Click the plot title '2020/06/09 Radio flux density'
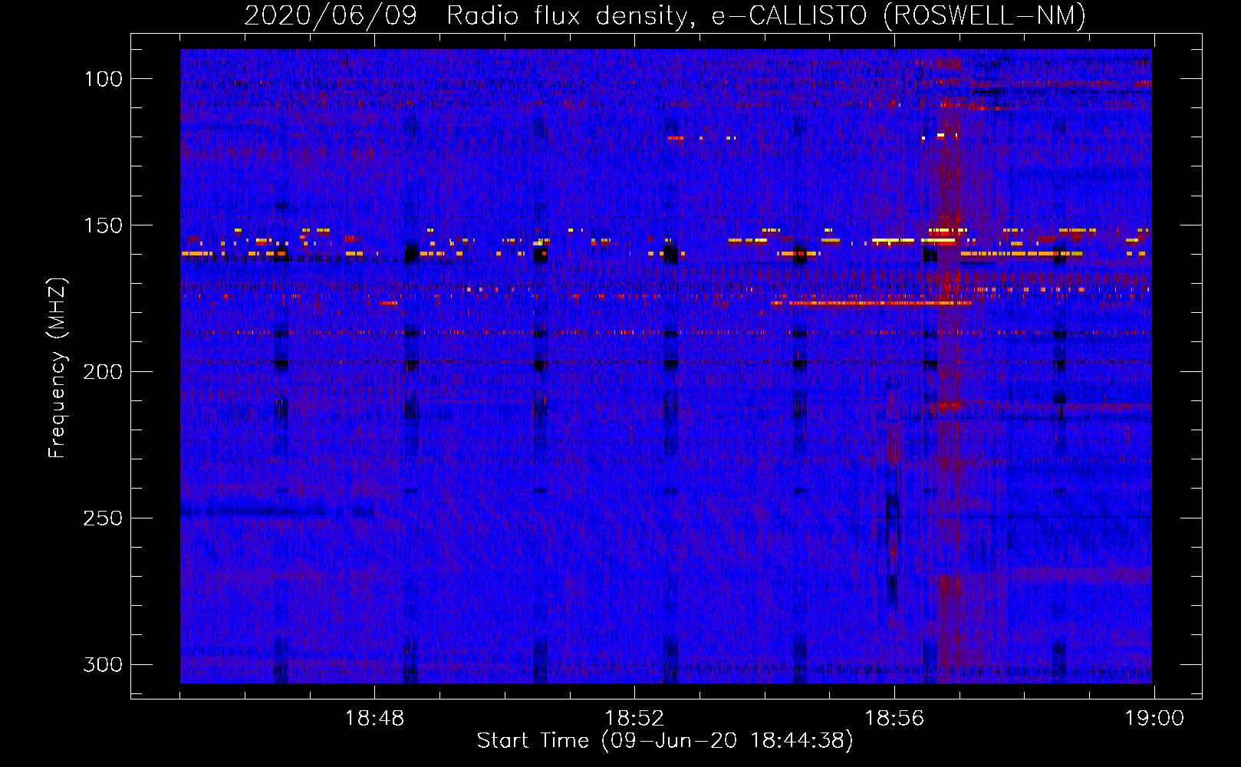Image resolution: width=1241 pixels, height=767 pixels. coord(665,15)
